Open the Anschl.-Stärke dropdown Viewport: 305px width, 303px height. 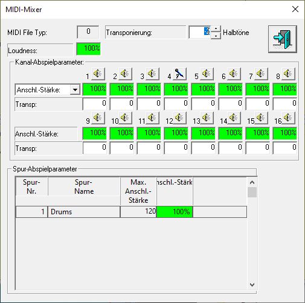point(75,90)
